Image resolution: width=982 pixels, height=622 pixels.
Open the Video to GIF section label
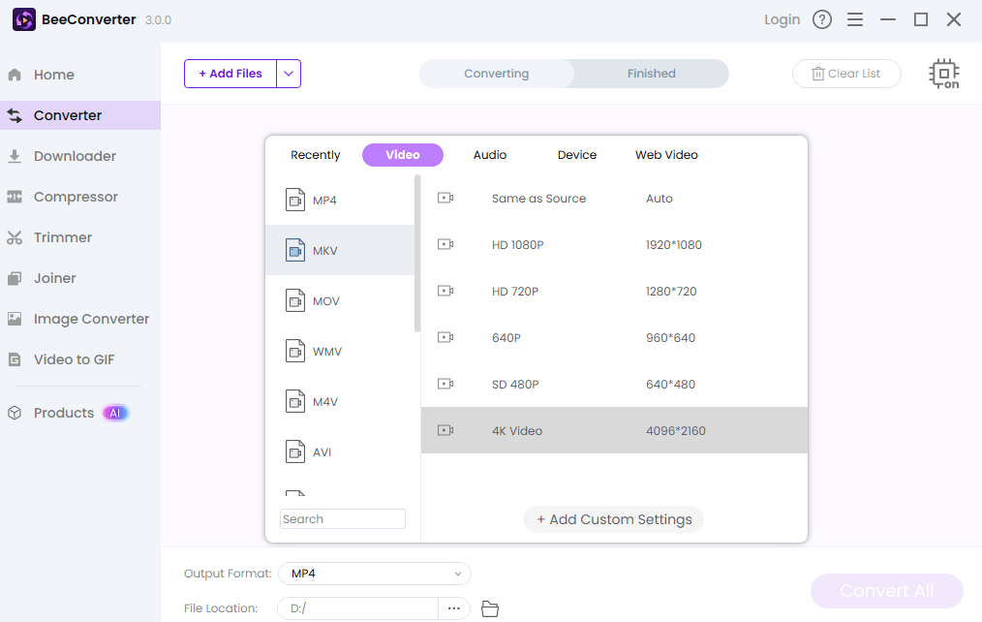point(74,359)
